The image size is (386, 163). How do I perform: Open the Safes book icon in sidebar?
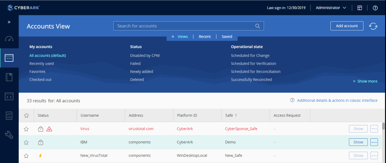[9, 77]
